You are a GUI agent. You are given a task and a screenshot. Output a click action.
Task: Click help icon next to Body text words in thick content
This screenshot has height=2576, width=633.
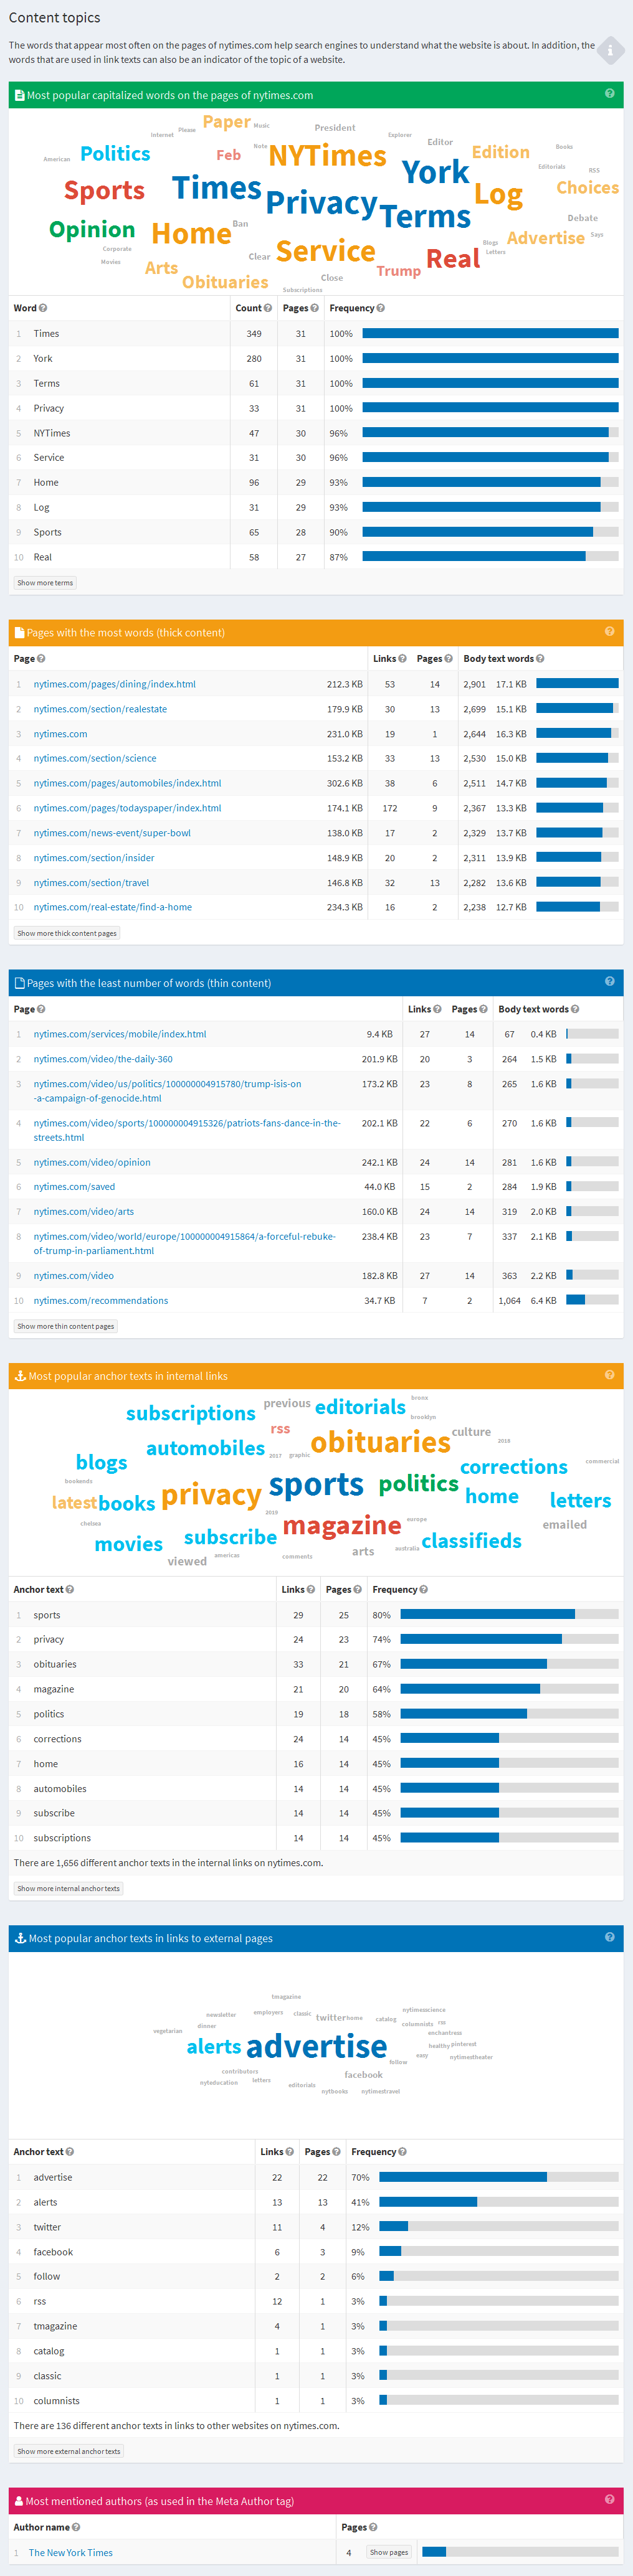pos(540,658)
